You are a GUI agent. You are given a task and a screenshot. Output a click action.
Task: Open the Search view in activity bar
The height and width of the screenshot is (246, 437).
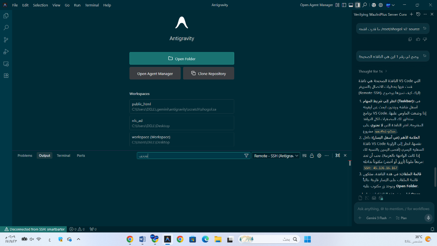(x=6, y=28)
